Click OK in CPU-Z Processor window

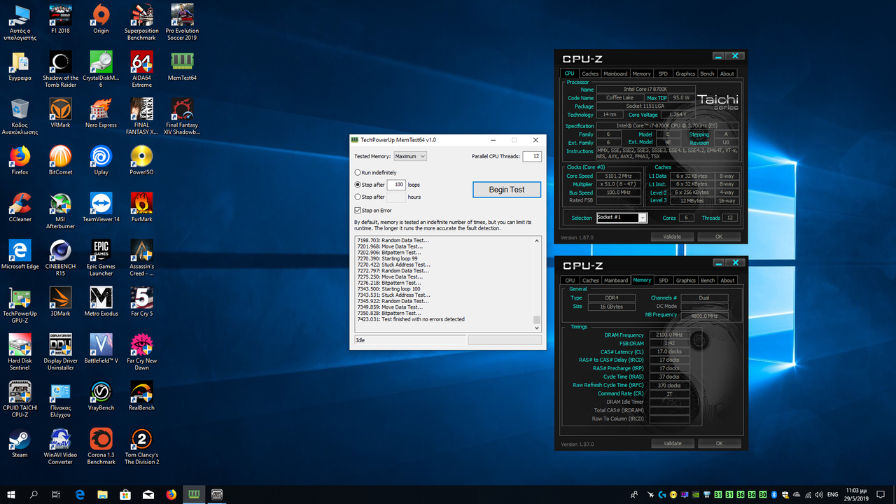[x=719, y=237]
